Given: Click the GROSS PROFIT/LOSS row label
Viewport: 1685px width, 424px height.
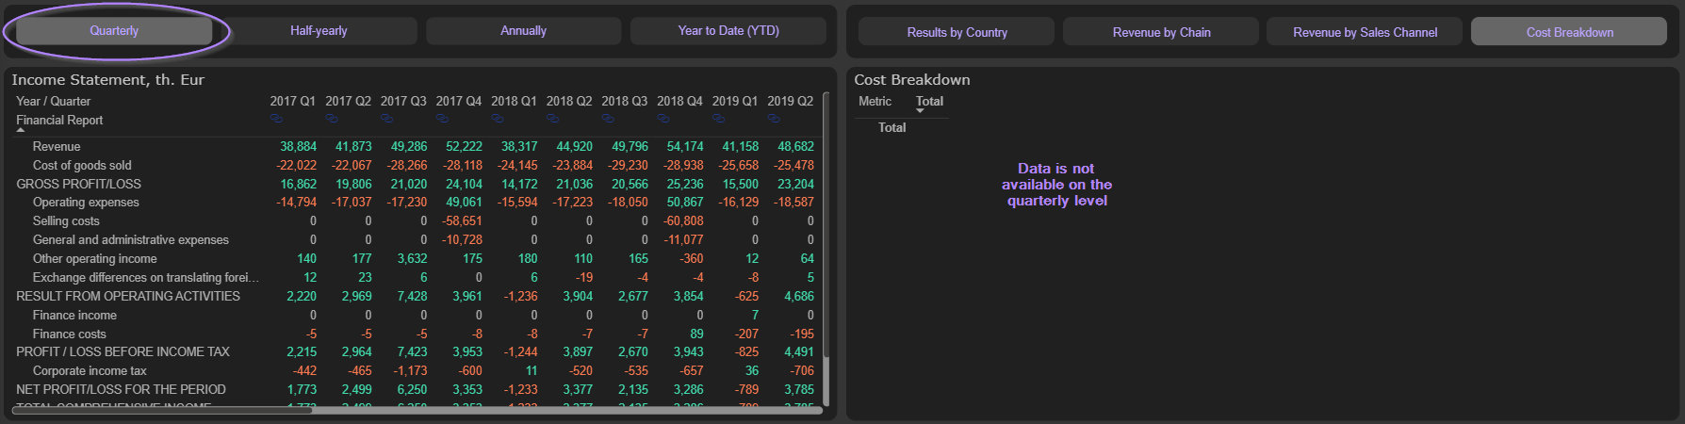Looking at the screenshot, I should [78, 184].
